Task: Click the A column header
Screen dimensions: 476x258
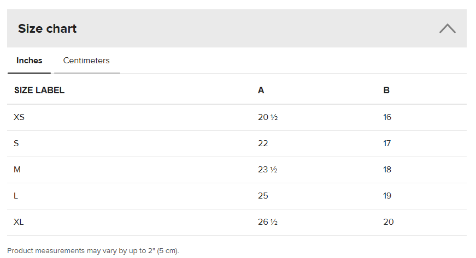Action: click(261, 91)
